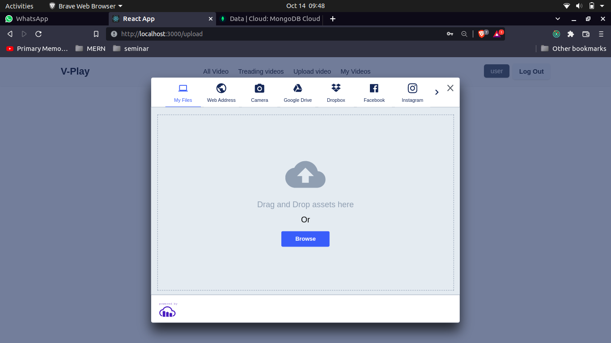This screenshot has height=343, width=611.
Task: Expand more upload sources with the right chevron
Action: coord(437,92)
